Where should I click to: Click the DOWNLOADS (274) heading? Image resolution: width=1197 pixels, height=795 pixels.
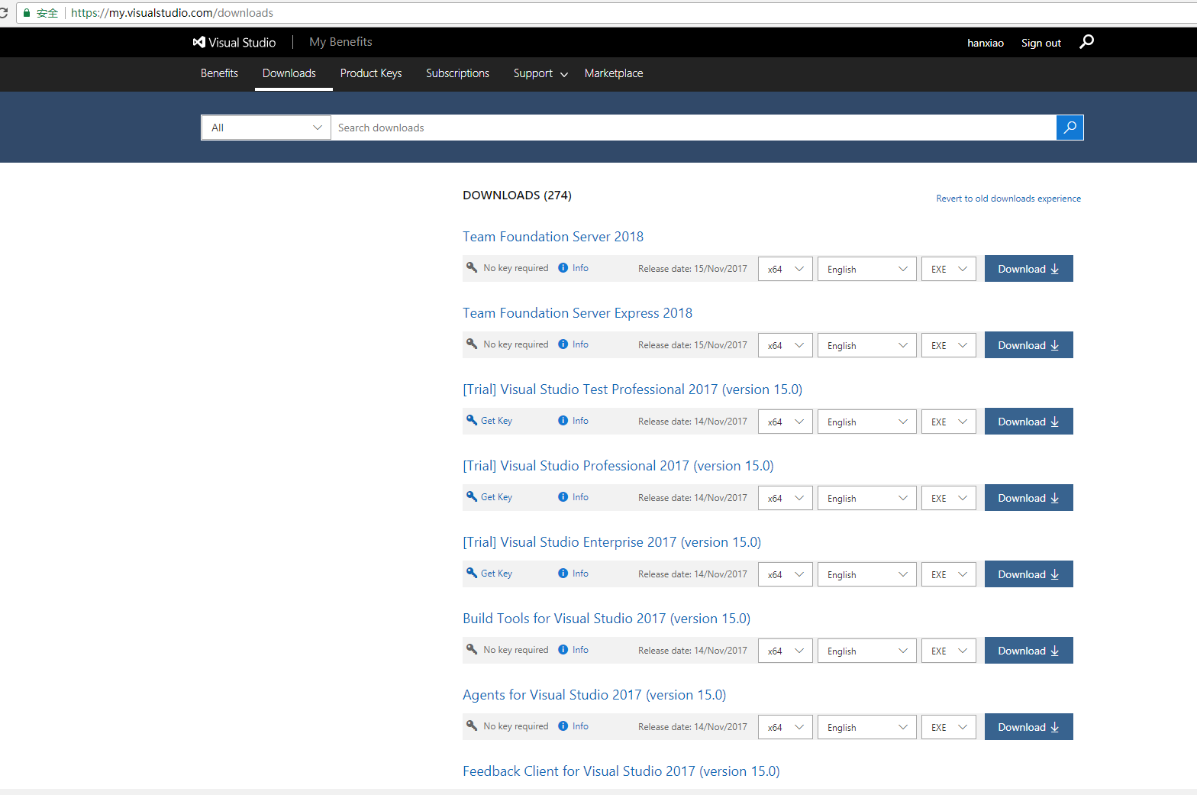[517, 196]
